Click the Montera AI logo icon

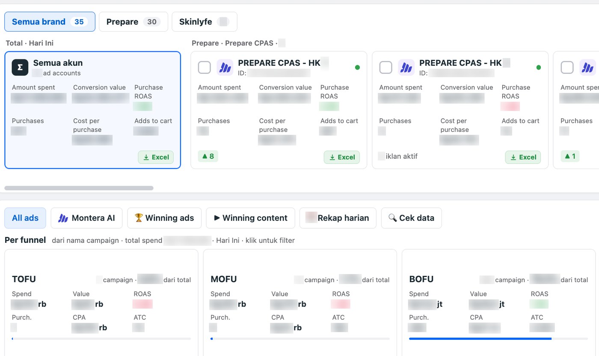pyautogui.click(x=63, y=218)
